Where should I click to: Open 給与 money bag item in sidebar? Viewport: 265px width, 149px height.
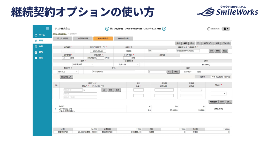pyautogui.click(x=39, y=52)
